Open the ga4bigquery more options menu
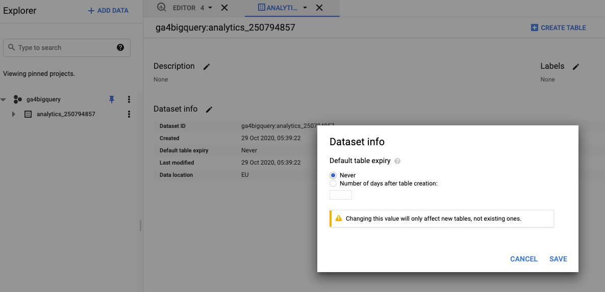This screenshot has width=605, height=292. [x=129, y=99]
